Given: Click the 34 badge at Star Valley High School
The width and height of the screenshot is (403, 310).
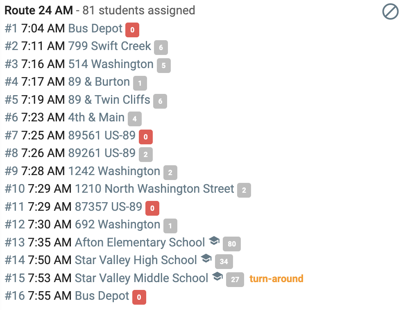Looking at the screenshot, I should [x=224, y=262].
